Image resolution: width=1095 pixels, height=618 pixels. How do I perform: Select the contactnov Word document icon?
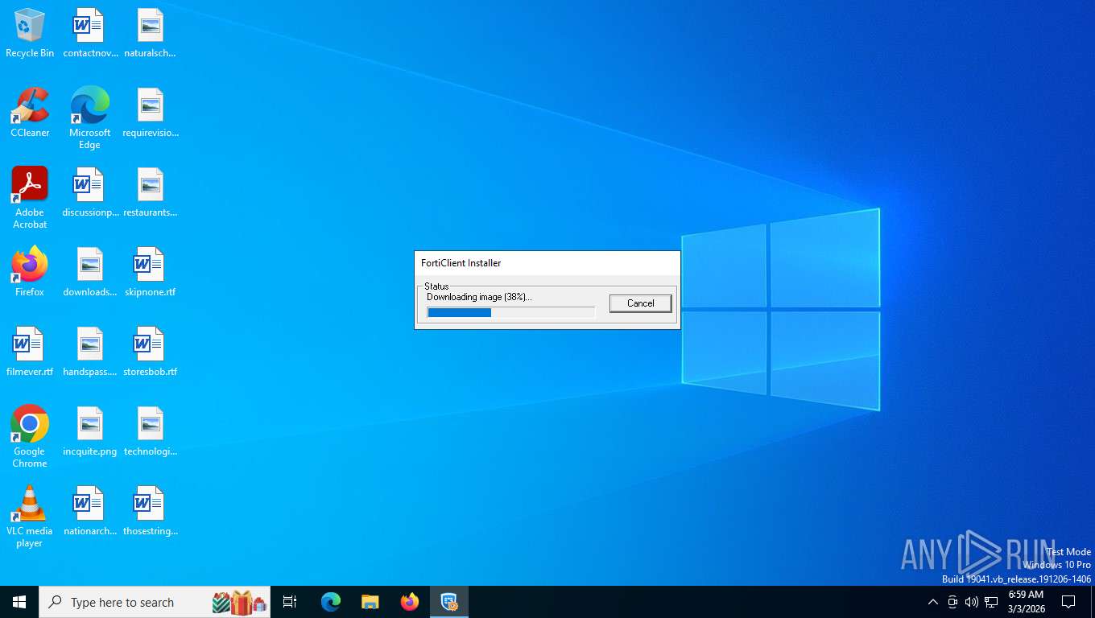(x=90, y=34)
